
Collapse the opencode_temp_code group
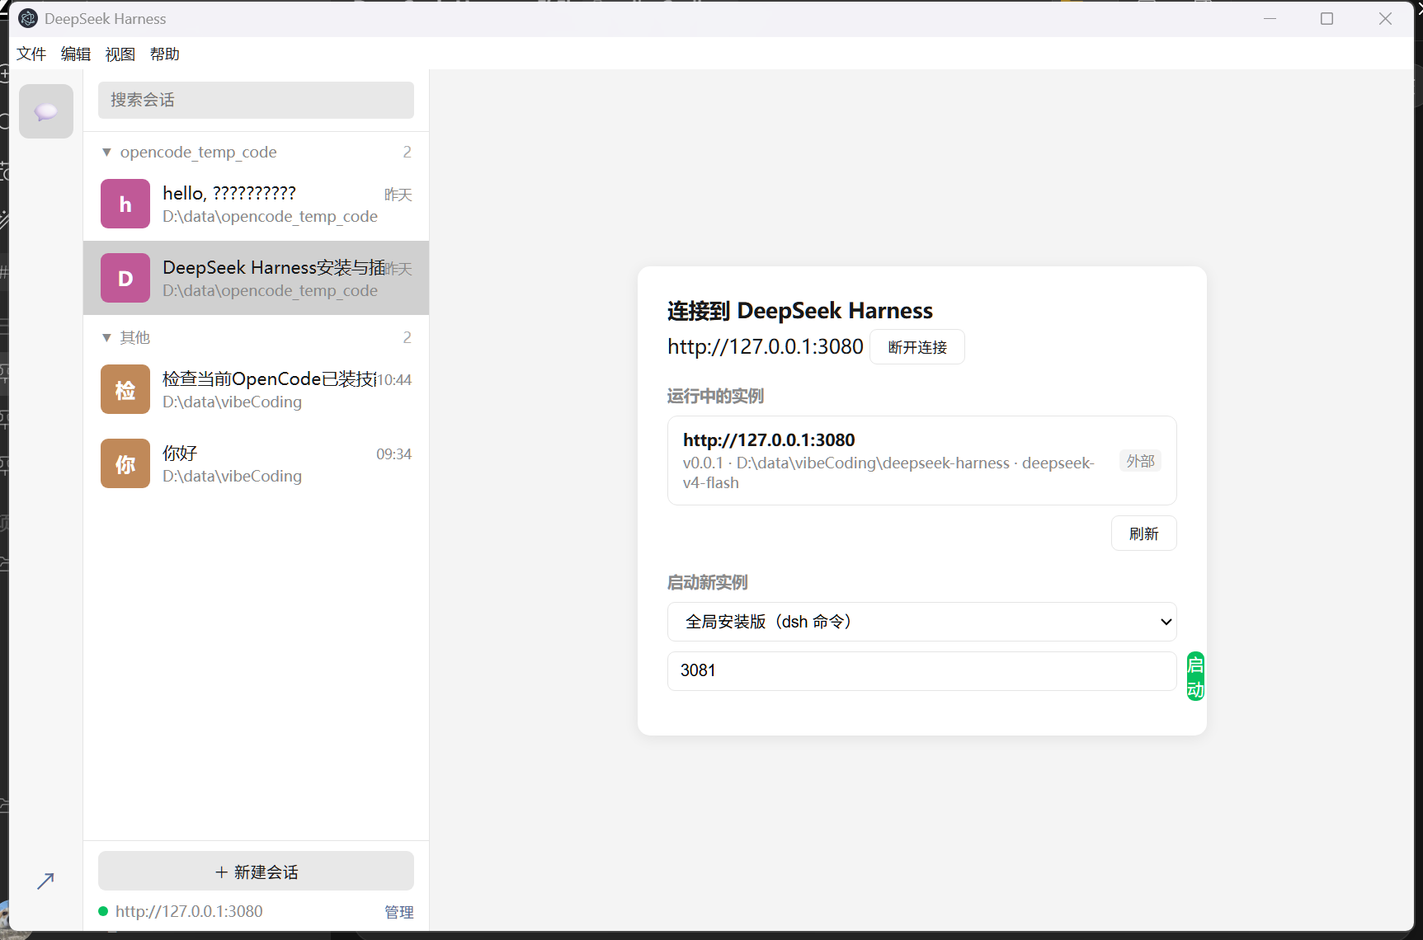(x=106, y=153)
